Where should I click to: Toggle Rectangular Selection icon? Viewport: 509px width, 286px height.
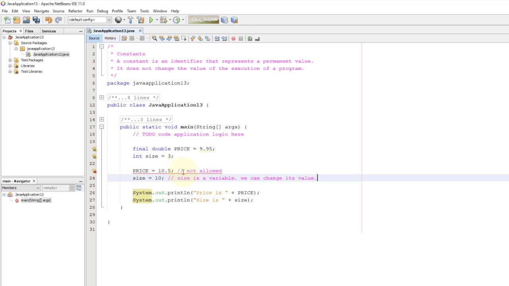(184, 39)
